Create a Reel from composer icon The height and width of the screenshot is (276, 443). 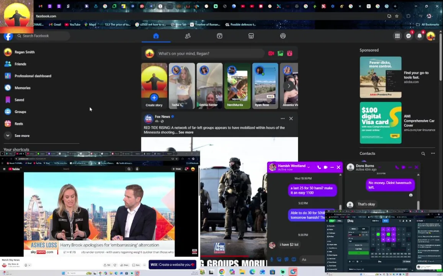click(x=289, y=53)
